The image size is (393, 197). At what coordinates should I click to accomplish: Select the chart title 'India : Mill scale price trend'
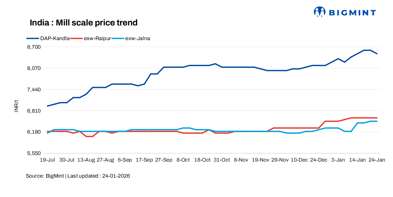(84, 23)
